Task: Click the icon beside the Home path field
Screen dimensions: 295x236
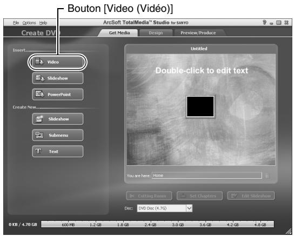Action: [x=267, y=176]
